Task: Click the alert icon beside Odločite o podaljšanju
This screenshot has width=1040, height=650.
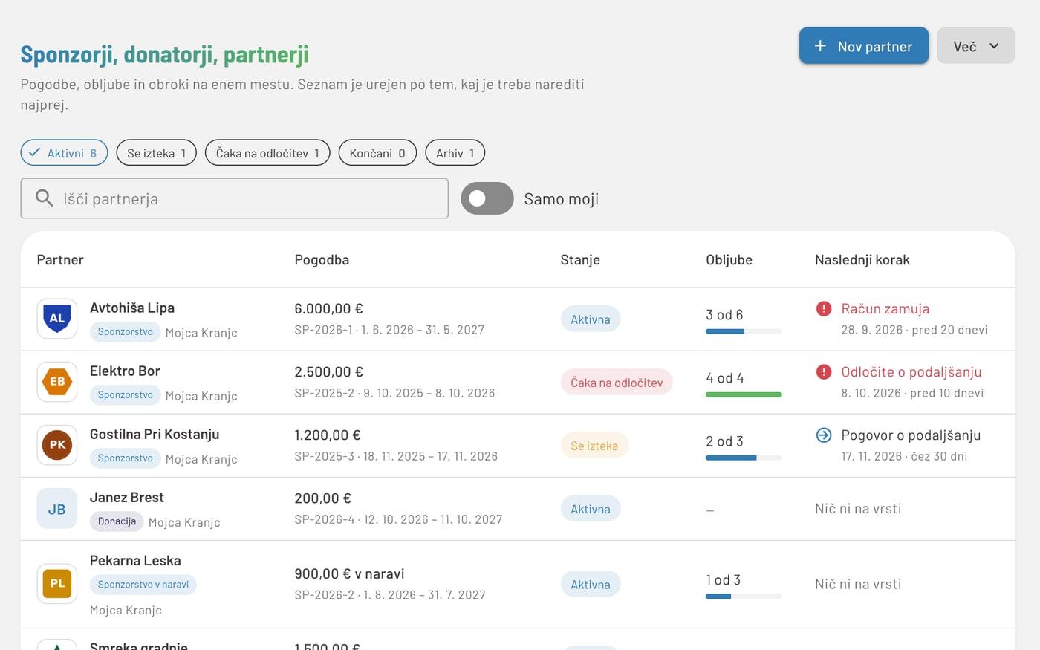Action: [824, 371]
